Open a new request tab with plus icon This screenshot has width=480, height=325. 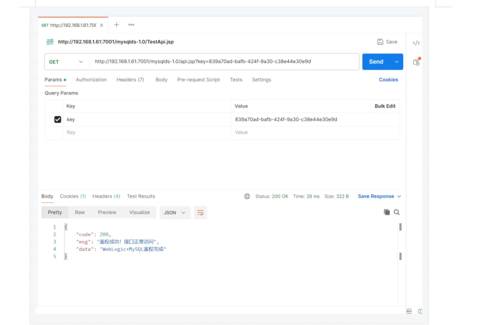coord(116,25)
